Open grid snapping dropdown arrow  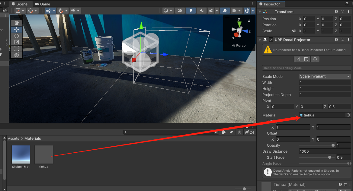click(66, 11)
